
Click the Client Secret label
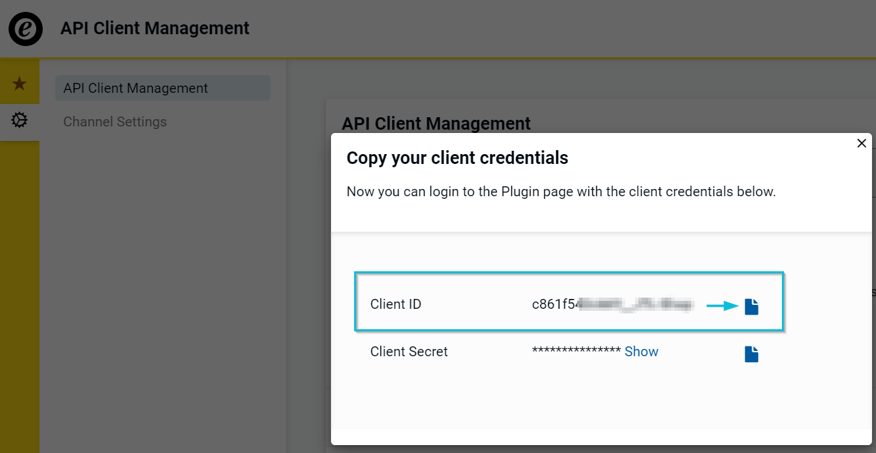tap(409, 352)
